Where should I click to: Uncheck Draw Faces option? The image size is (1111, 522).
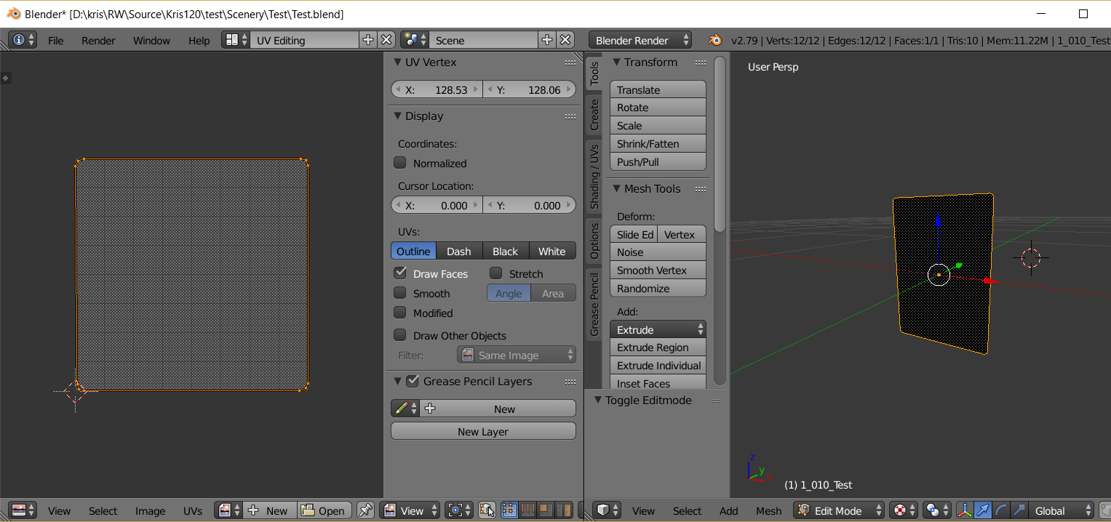pos(400,273)
